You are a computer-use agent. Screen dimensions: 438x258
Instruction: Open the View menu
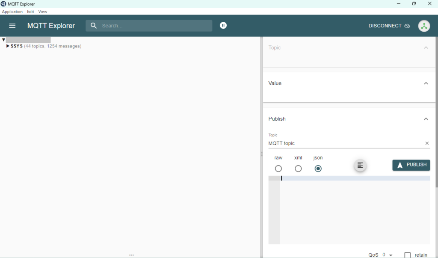(x=43, y=12)
